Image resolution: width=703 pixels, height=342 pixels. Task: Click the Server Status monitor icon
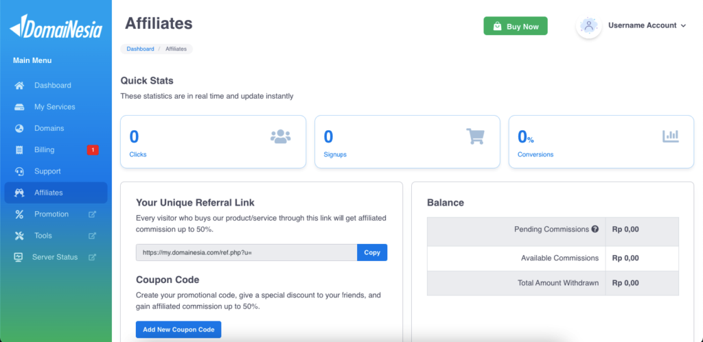coord(19,258)
